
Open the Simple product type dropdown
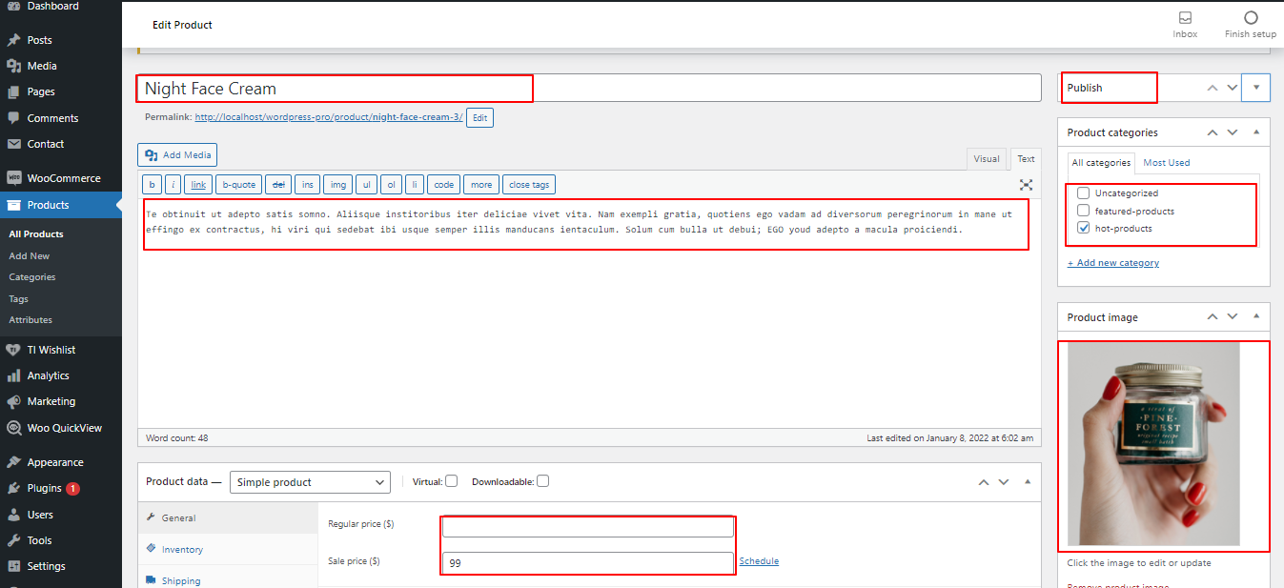[310, 482]
